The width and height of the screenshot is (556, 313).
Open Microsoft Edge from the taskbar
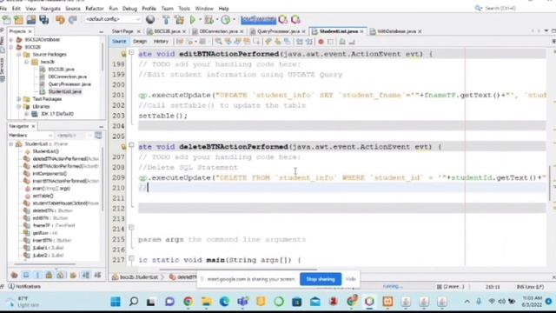tap(224, 302)
